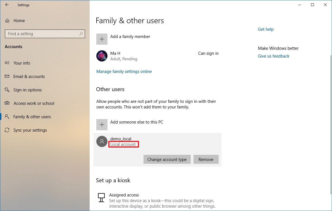Click the Find a setting search box
This screenshot has height=211, width=332.
45,34
